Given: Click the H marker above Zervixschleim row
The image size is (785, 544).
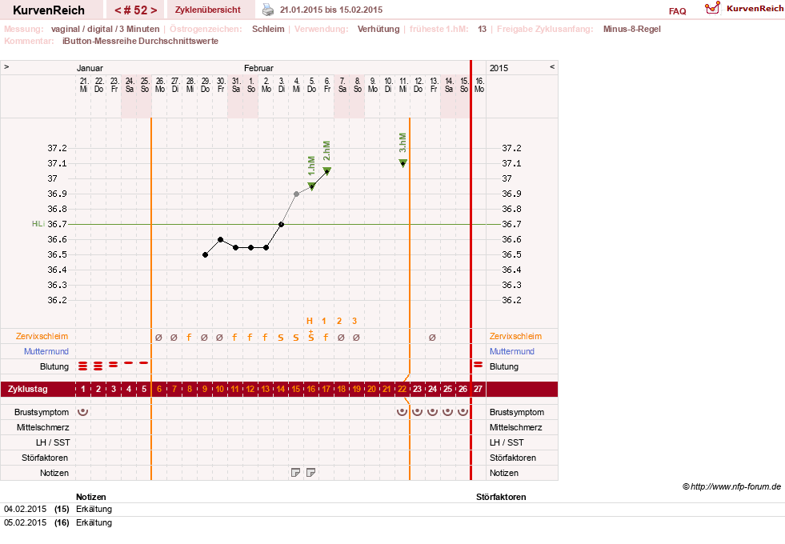Looking at the screenshot, I should coord(310,321).
